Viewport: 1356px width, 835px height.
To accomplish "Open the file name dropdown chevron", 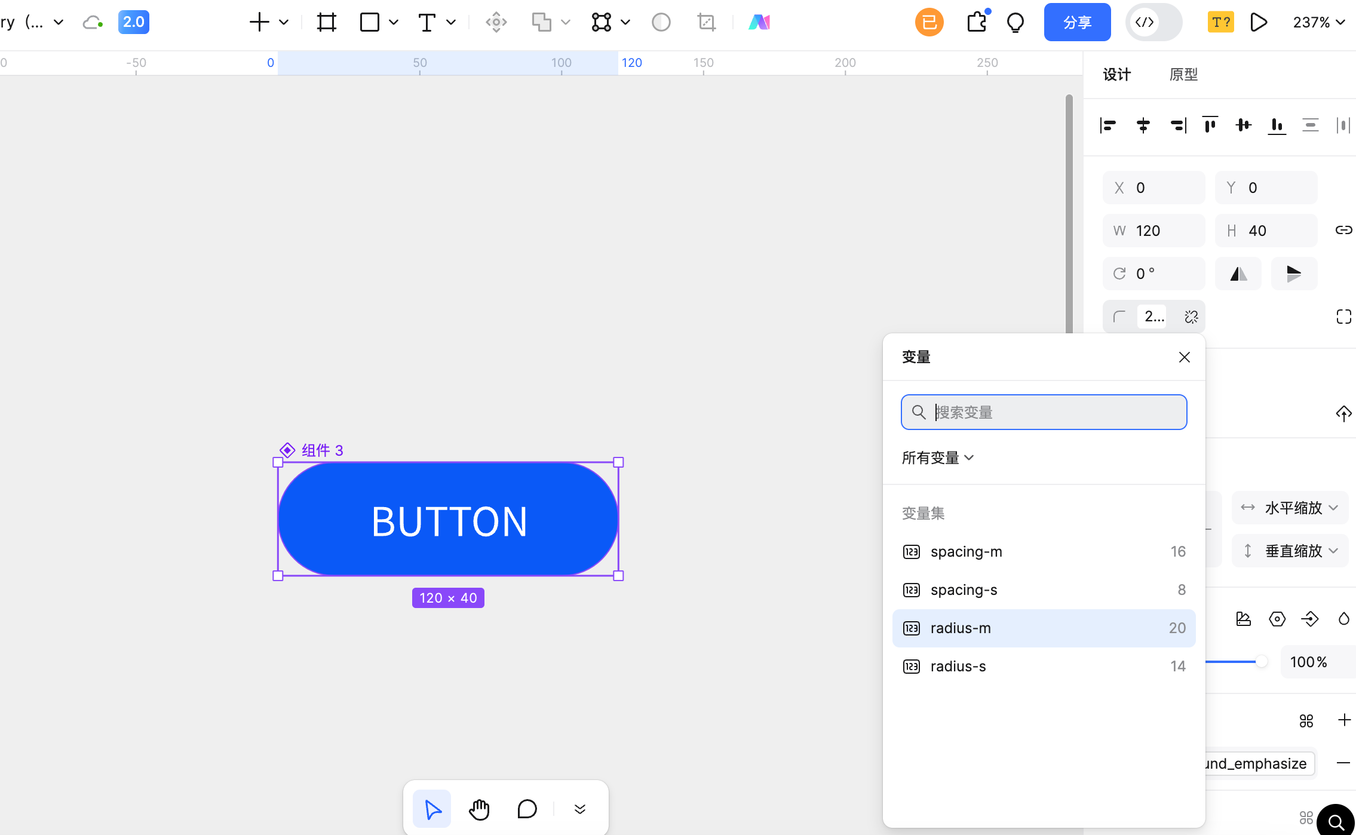I will coord(59,23).
